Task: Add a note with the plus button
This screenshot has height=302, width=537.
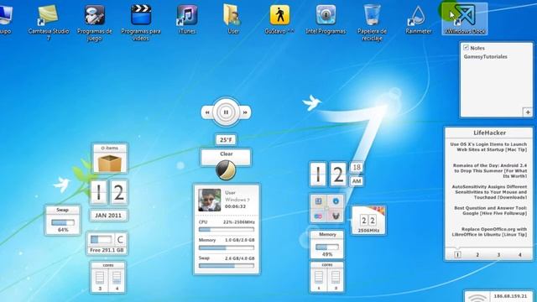Action: pyautogui.click(x=528, y=112)
